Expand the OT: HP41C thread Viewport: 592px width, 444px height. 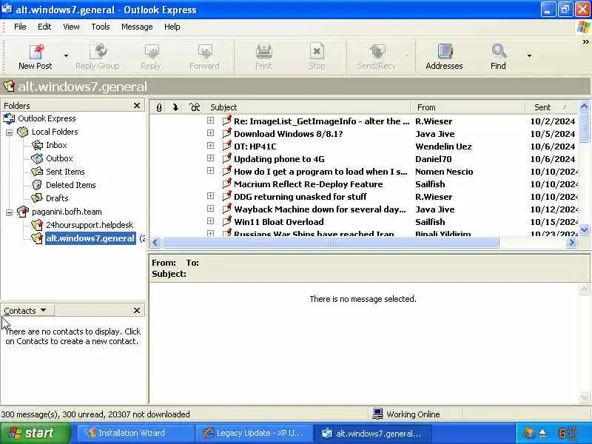click(x=211, y=145)
